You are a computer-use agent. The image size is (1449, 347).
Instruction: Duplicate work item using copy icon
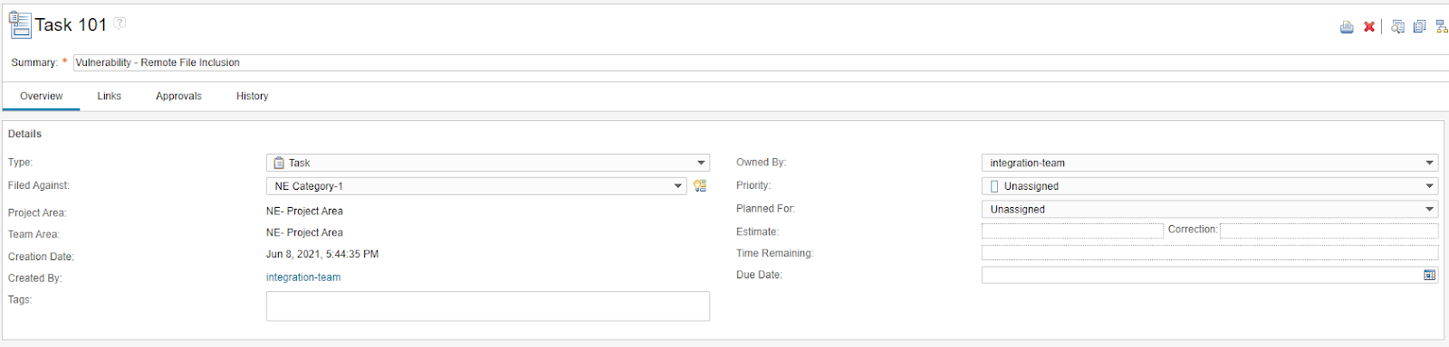(x=1419, y=27)
